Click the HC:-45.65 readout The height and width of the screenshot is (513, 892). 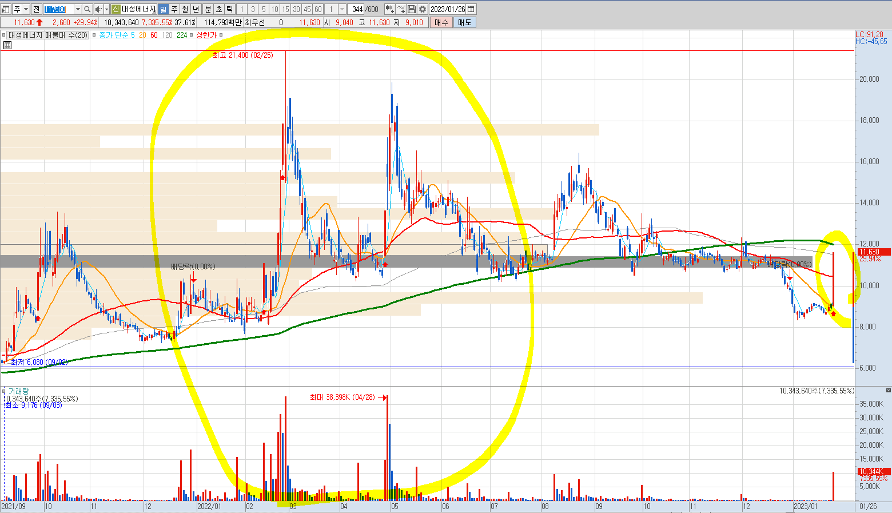coord(871,41)
